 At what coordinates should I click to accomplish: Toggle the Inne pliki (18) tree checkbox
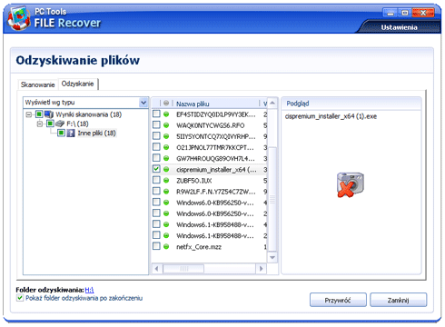tap(61, 133)
